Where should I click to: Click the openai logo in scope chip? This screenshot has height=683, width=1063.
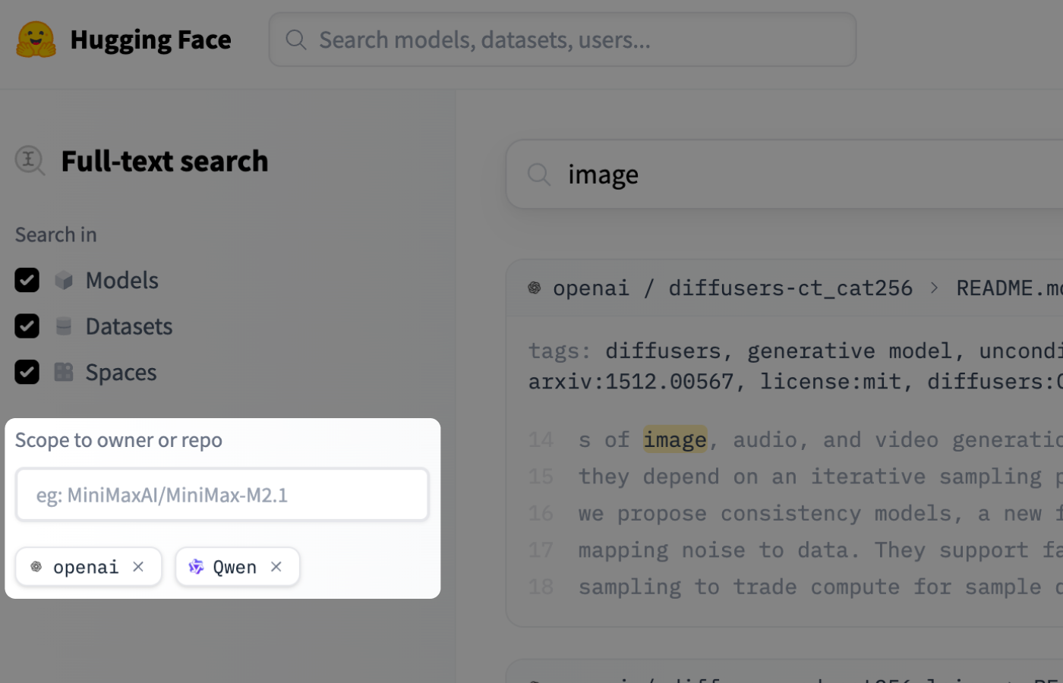point(36,567)
